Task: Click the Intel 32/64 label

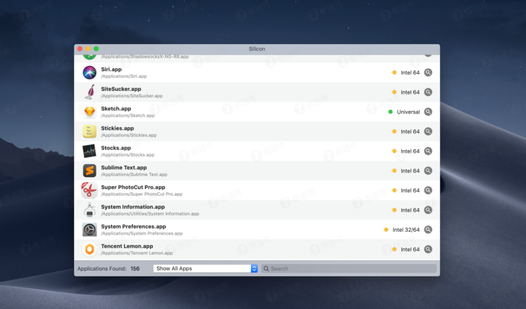Action: click(406, 230)
